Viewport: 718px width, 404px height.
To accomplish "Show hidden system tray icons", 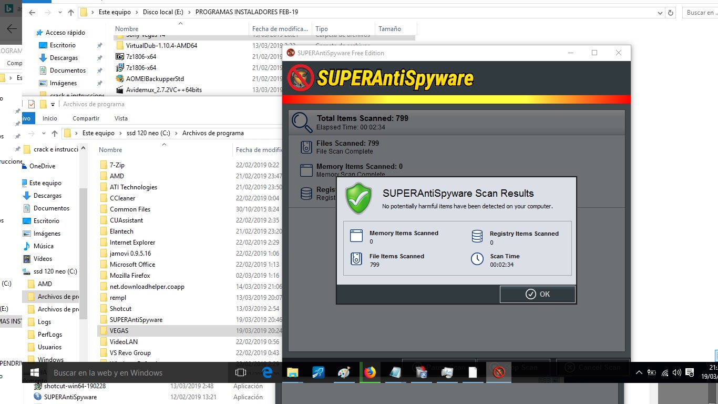I will coord(639,372).
